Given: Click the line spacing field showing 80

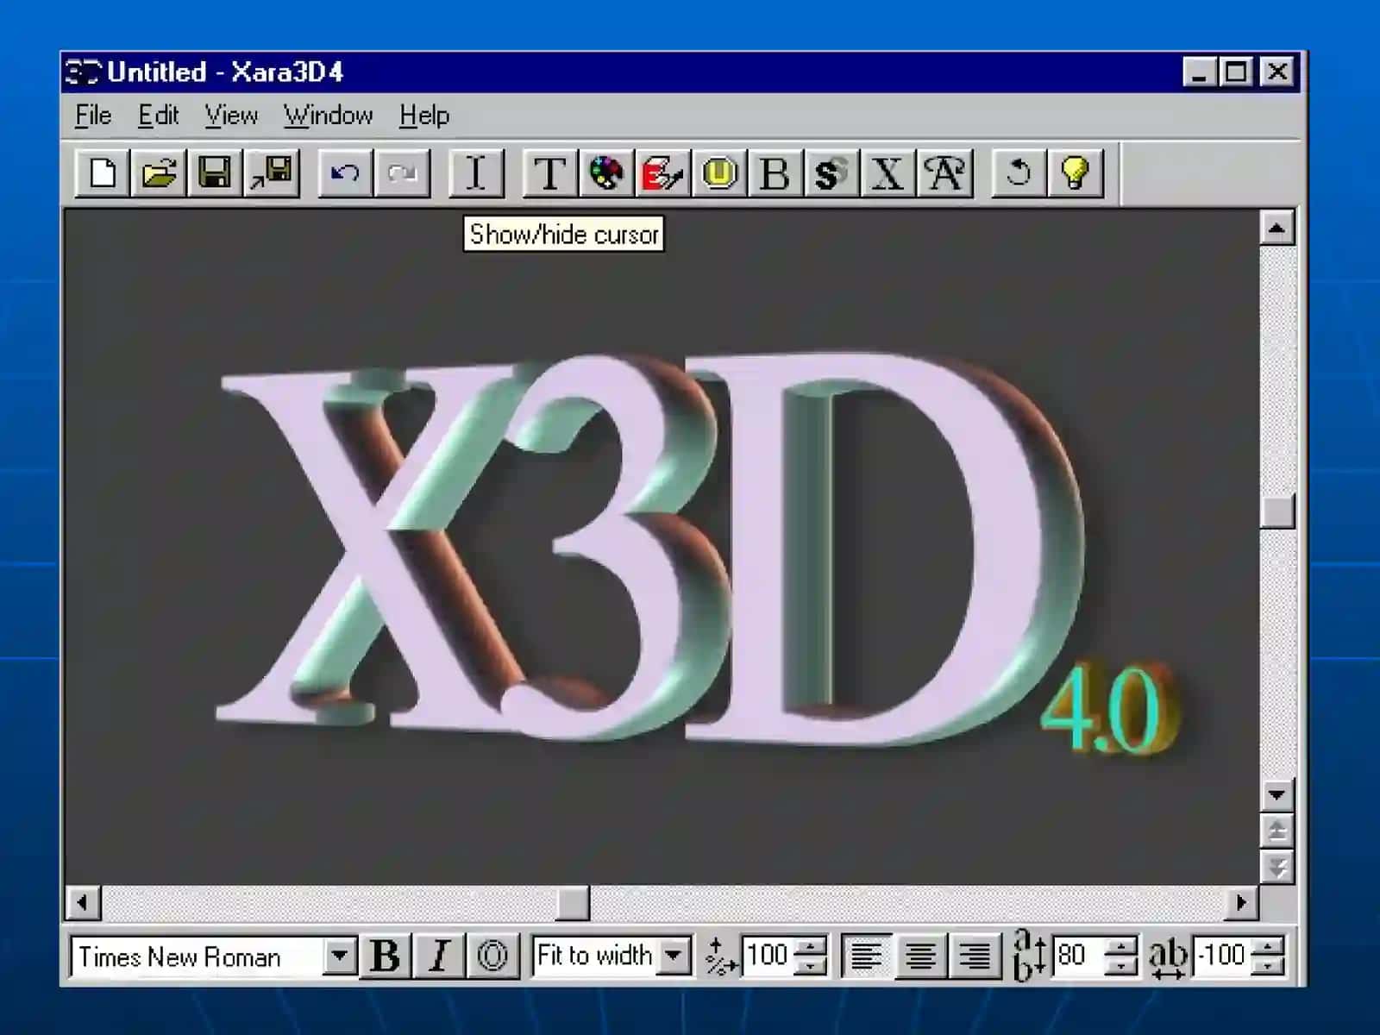Looking at the screenshot, I should pyautogui.click(x=1079, y=956).
